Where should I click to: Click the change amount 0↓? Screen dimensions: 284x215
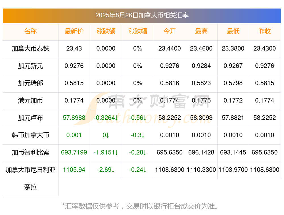click(x=106, y=135)
